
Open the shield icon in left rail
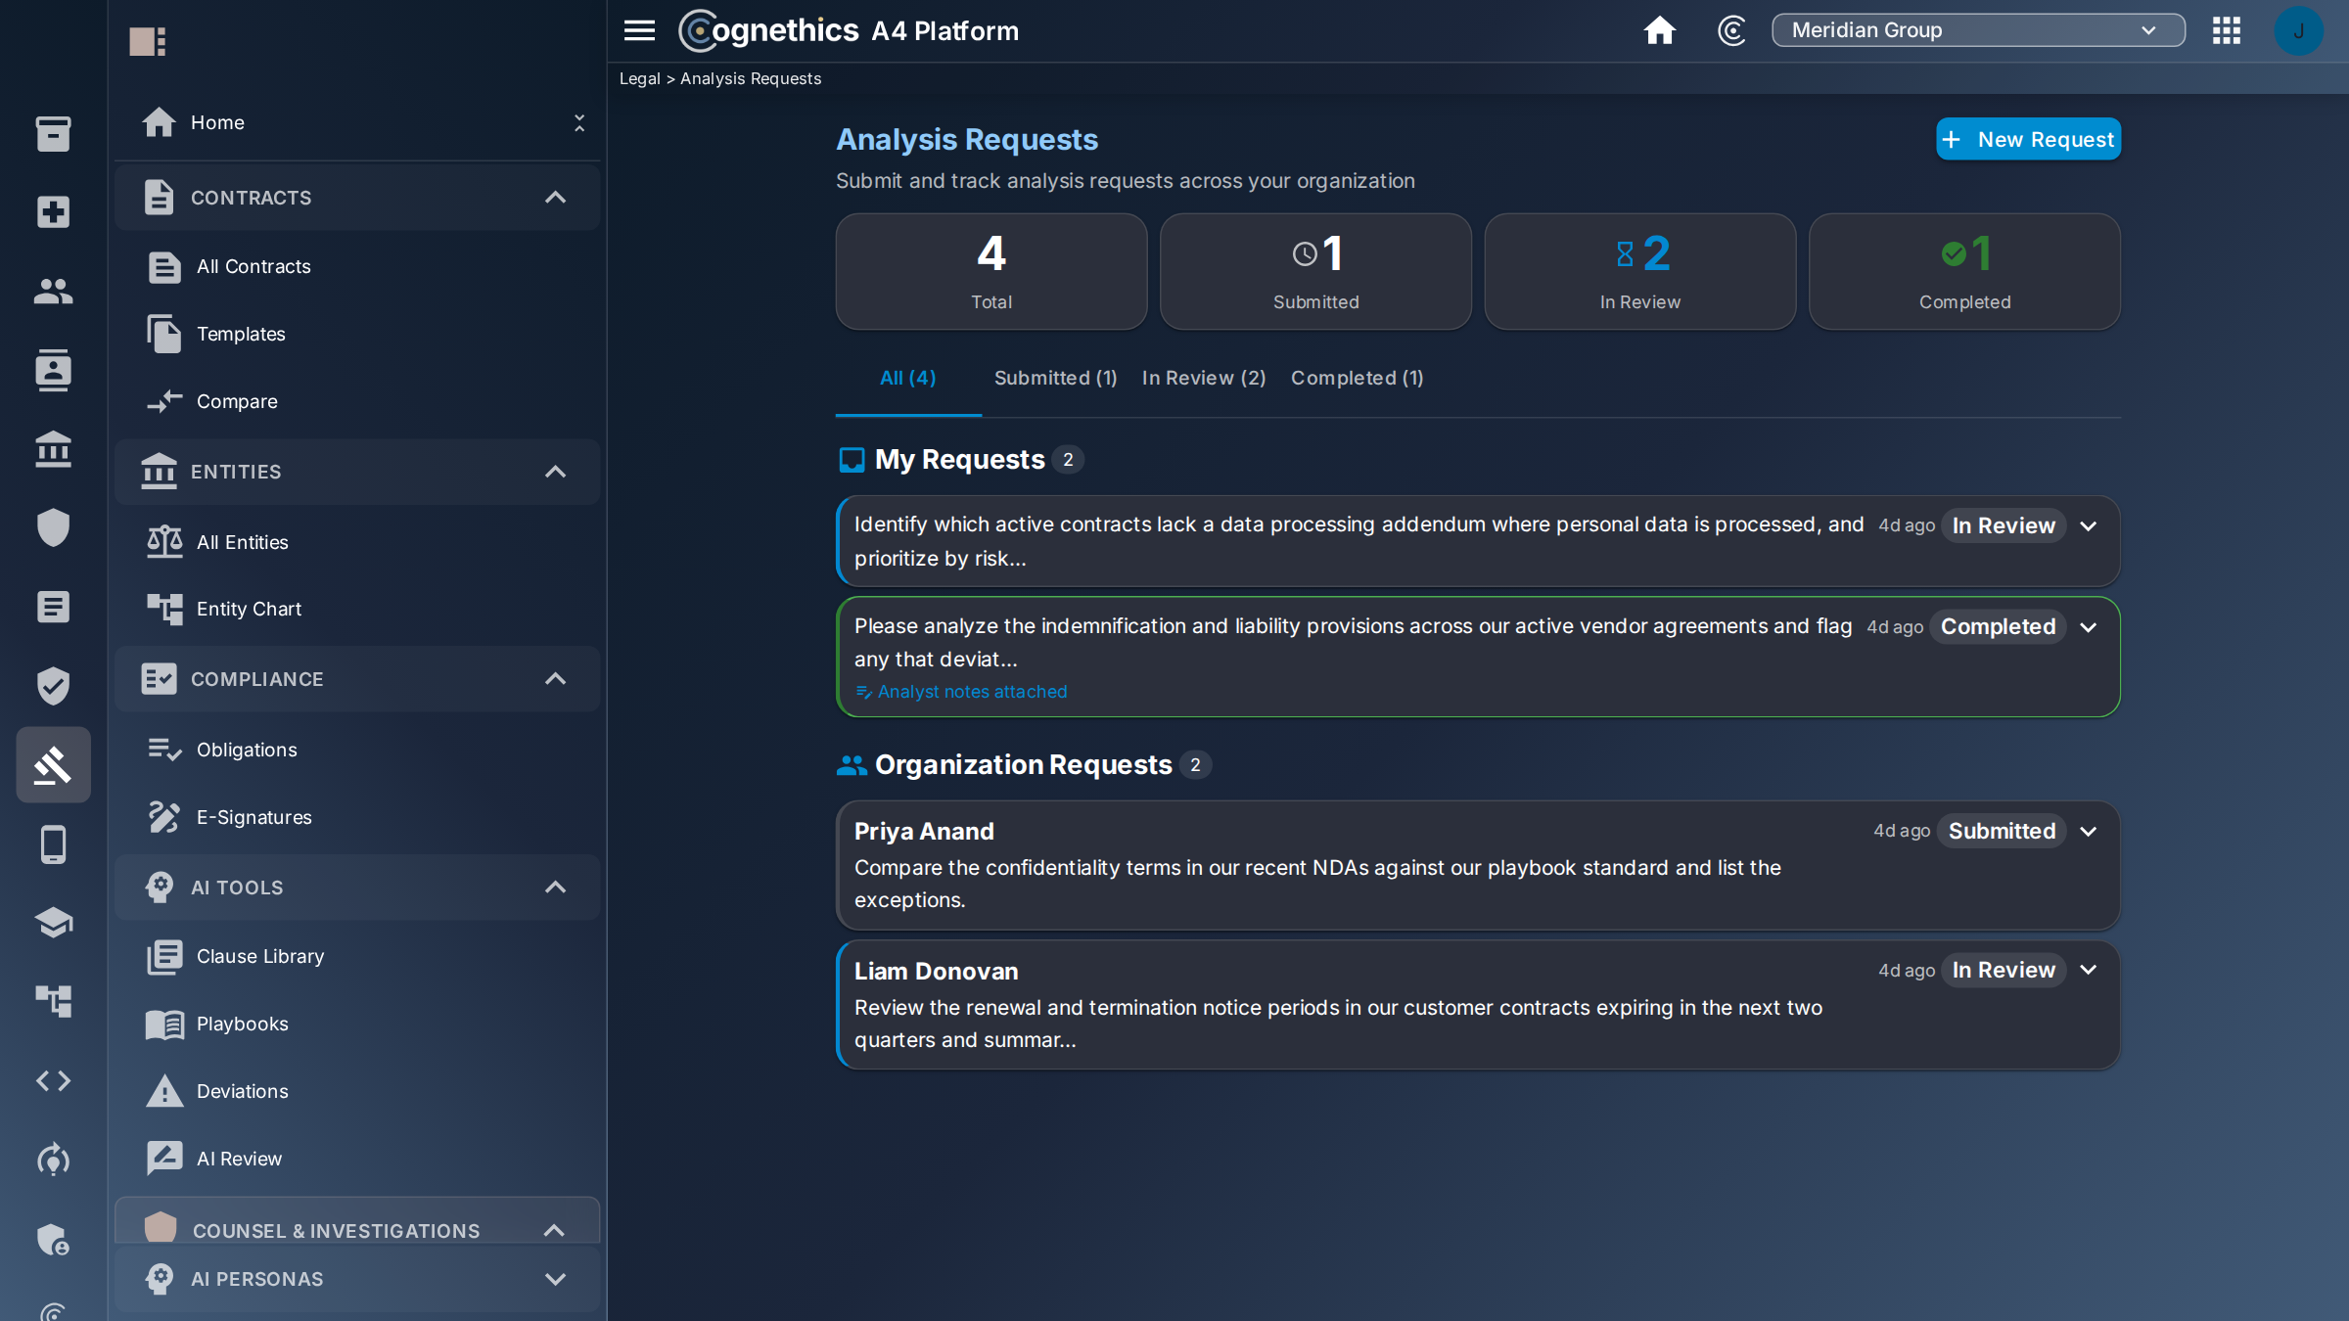(x=53, y=527)
